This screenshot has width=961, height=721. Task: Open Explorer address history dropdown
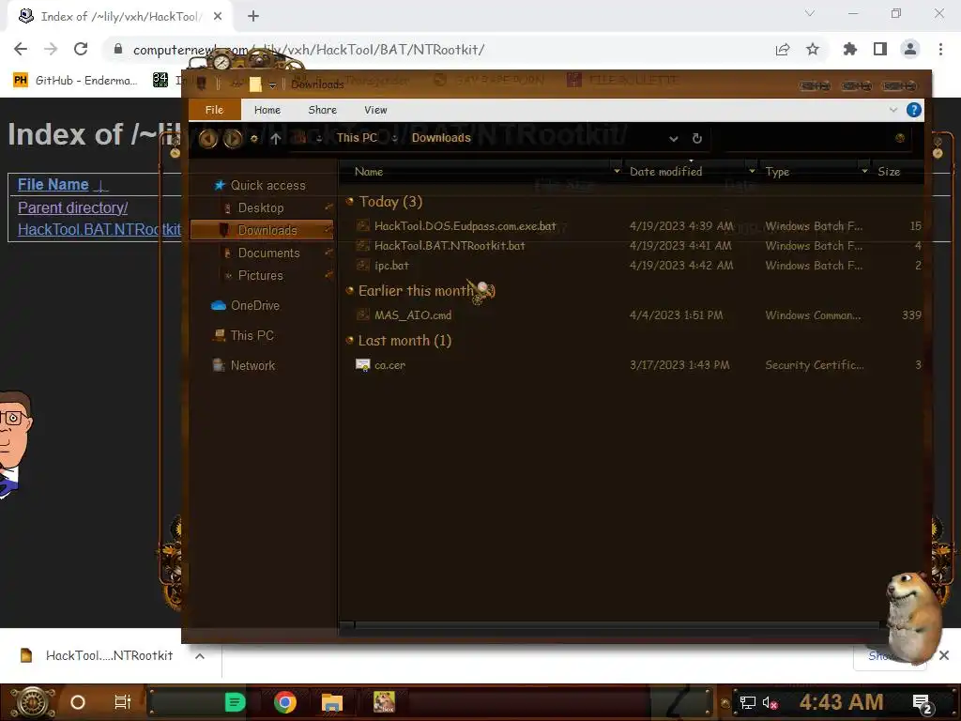pos(674,139)
